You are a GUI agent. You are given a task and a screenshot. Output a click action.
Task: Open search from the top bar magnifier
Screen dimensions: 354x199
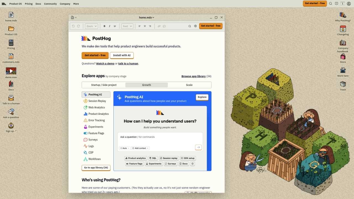coord(330,4)
